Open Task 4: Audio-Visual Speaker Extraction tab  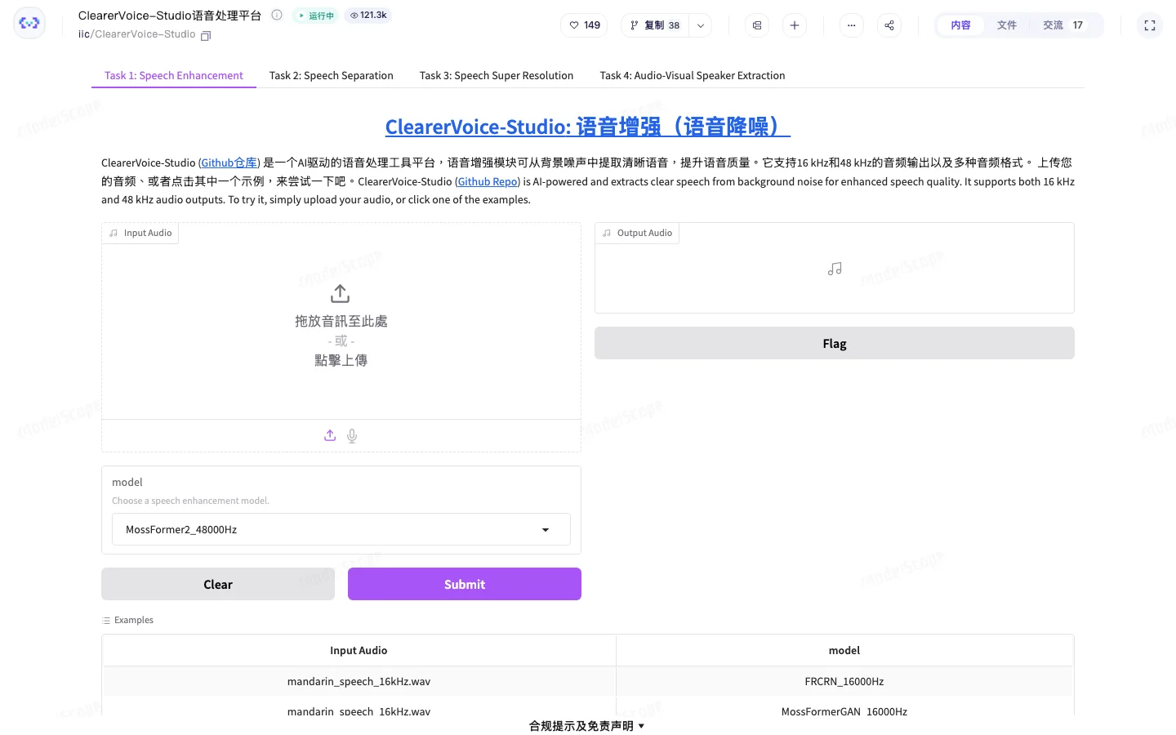[x=693, y=75]
